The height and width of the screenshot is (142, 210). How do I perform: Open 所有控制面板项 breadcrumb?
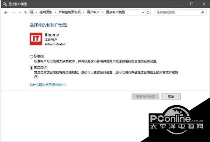click(x=69, y=12)
